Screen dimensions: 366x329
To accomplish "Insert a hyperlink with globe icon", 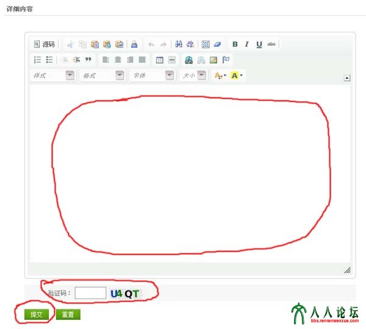I will click(188, 60).
